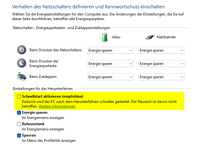This screenshot has height=148, width=223.
Task: Click the Akku column header label
Action: 116,37
